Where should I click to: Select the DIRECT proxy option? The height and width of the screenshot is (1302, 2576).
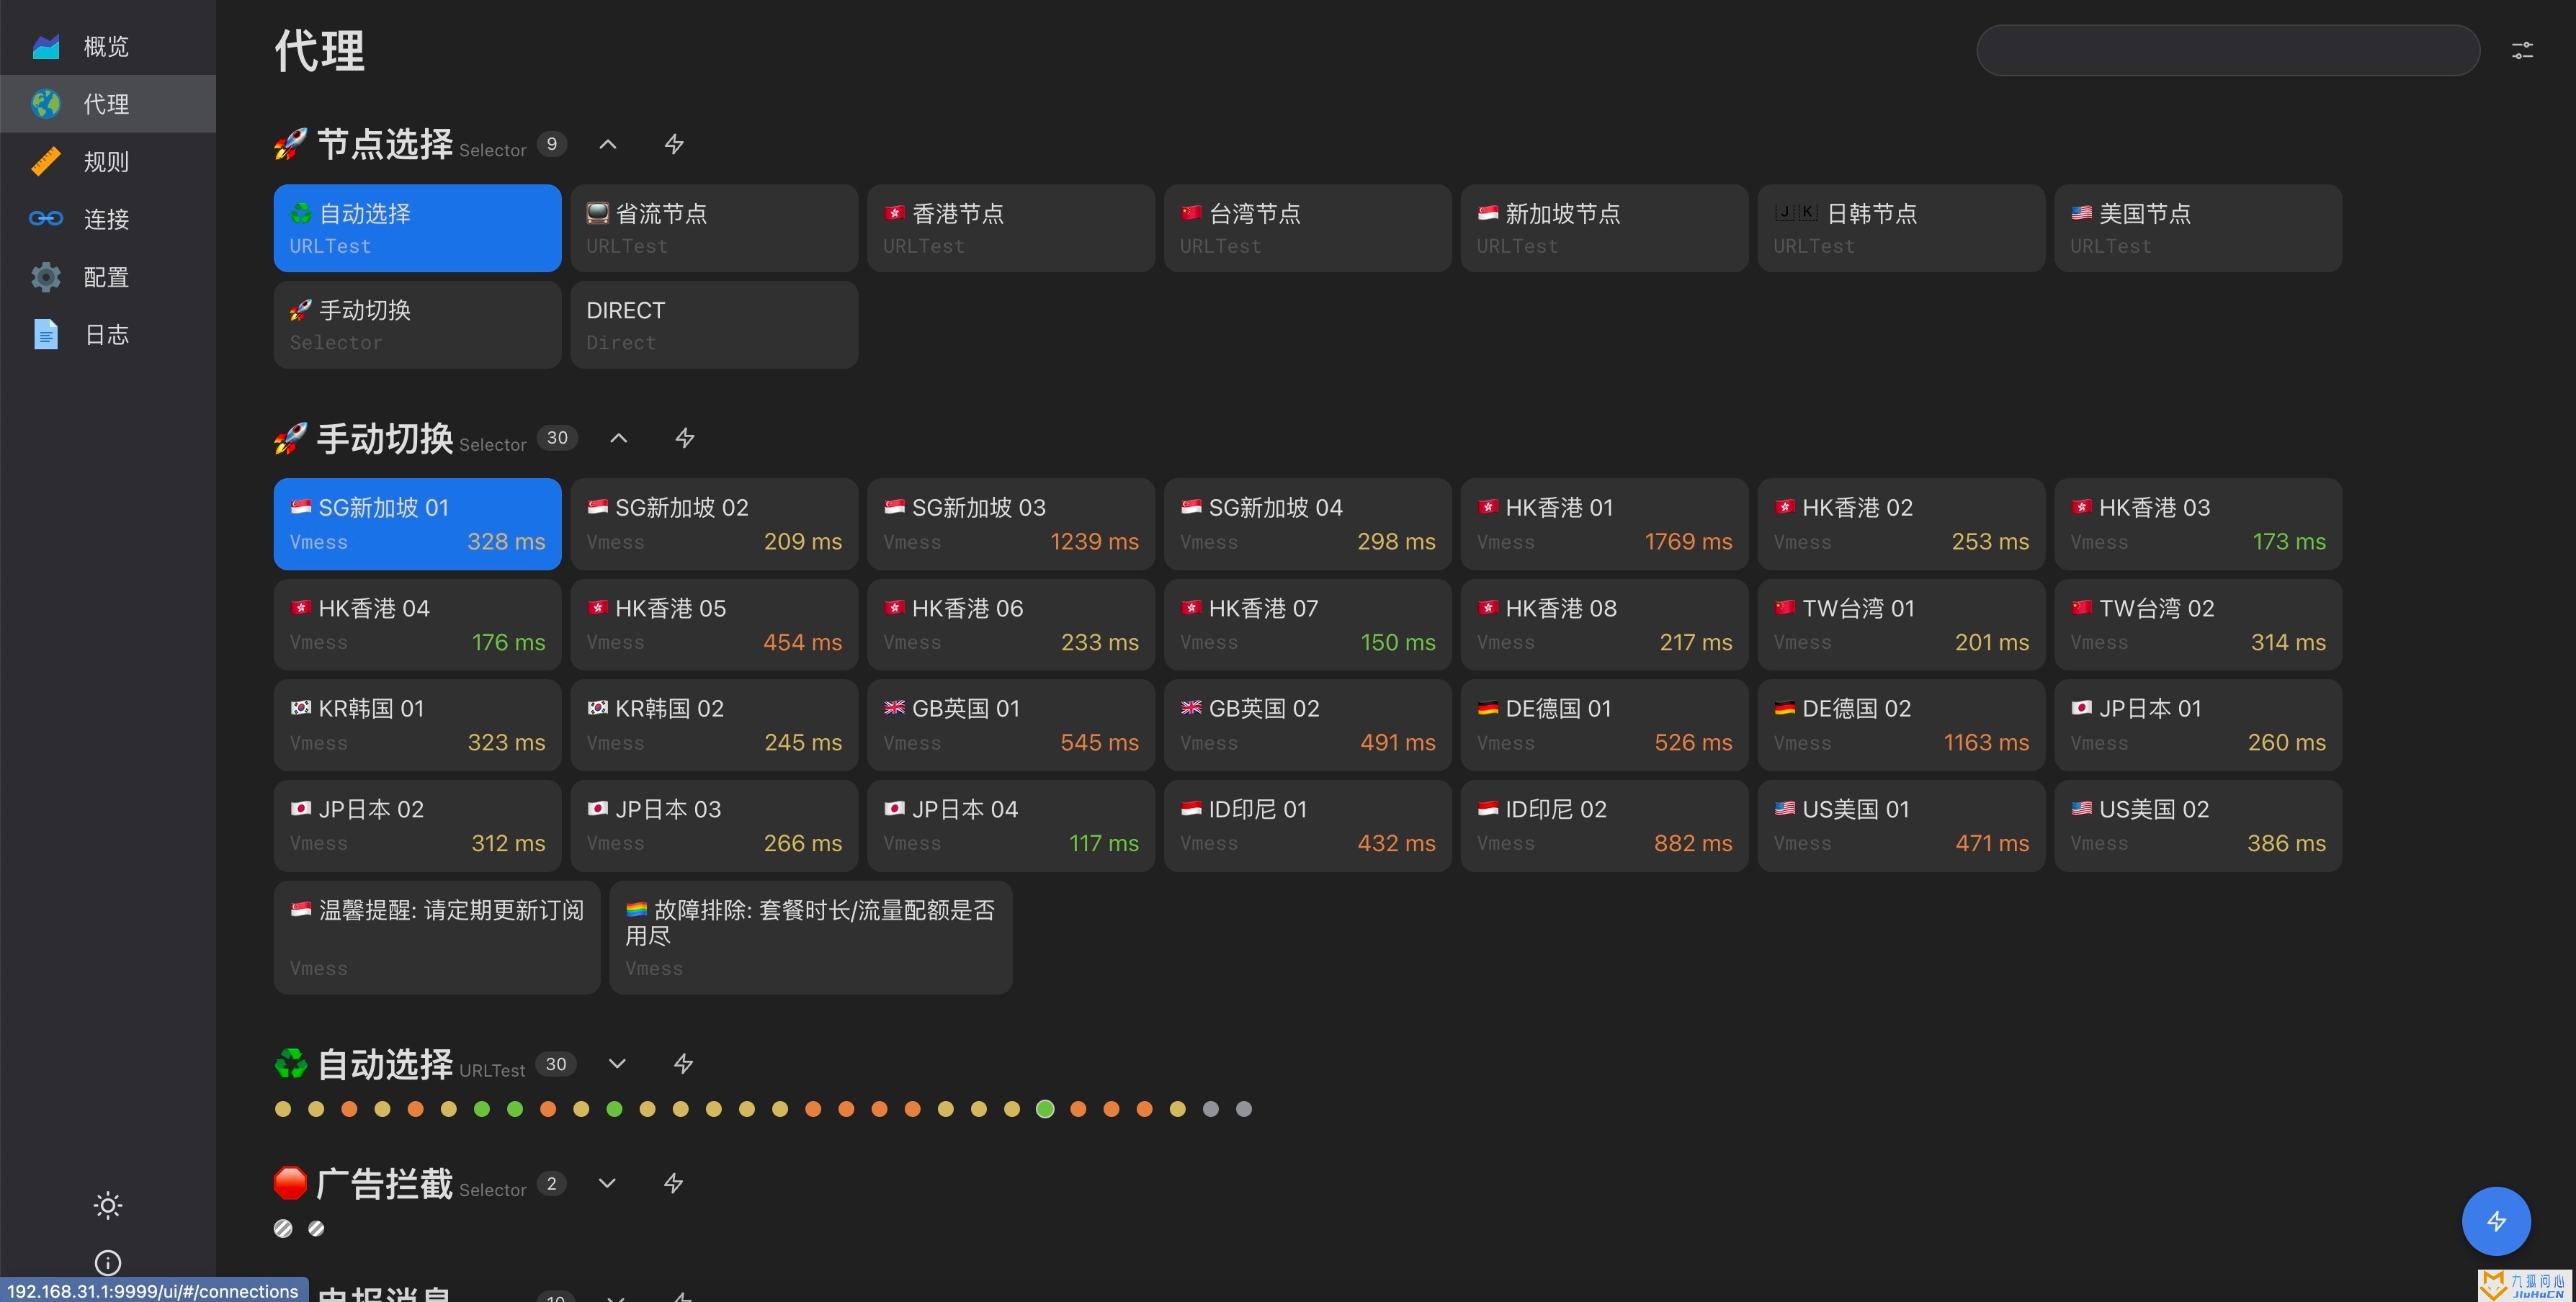coord(714,324)
